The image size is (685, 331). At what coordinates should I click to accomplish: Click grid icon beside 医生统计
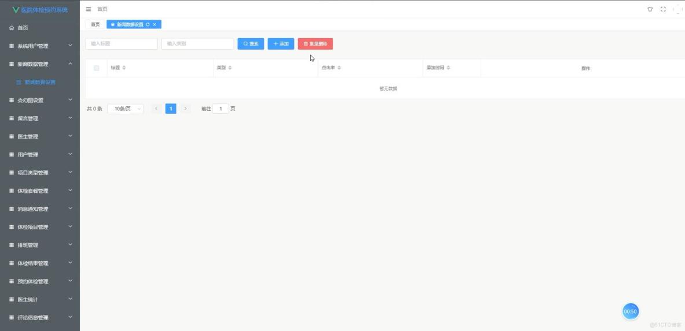(12, 300)
